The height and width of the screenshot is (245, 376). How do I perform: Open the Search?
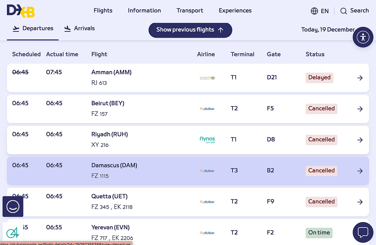click(354, 11)
